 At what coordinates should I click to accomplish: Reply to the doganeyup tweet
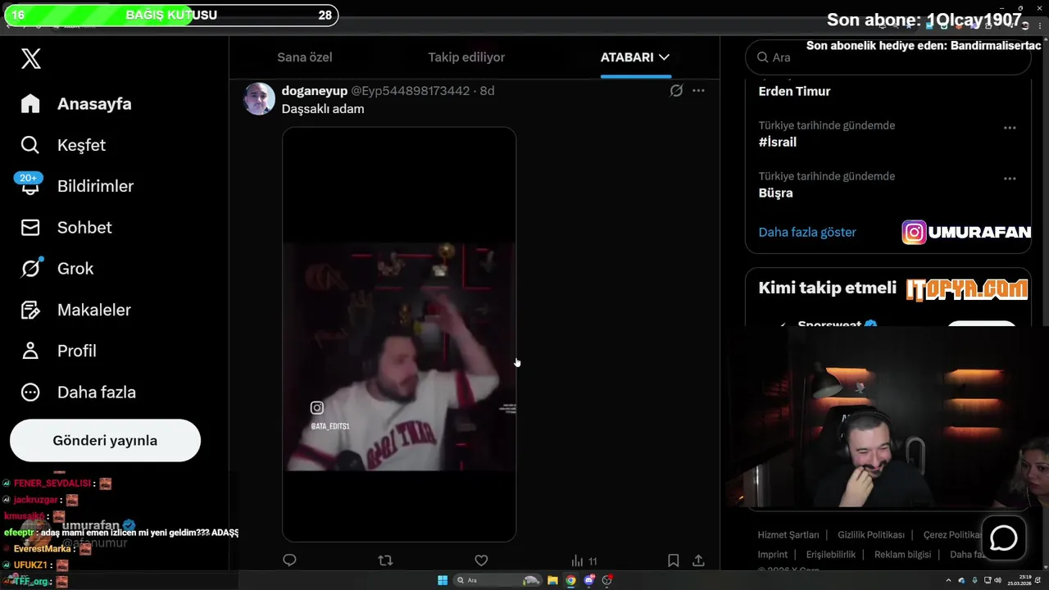pos(289,560)
